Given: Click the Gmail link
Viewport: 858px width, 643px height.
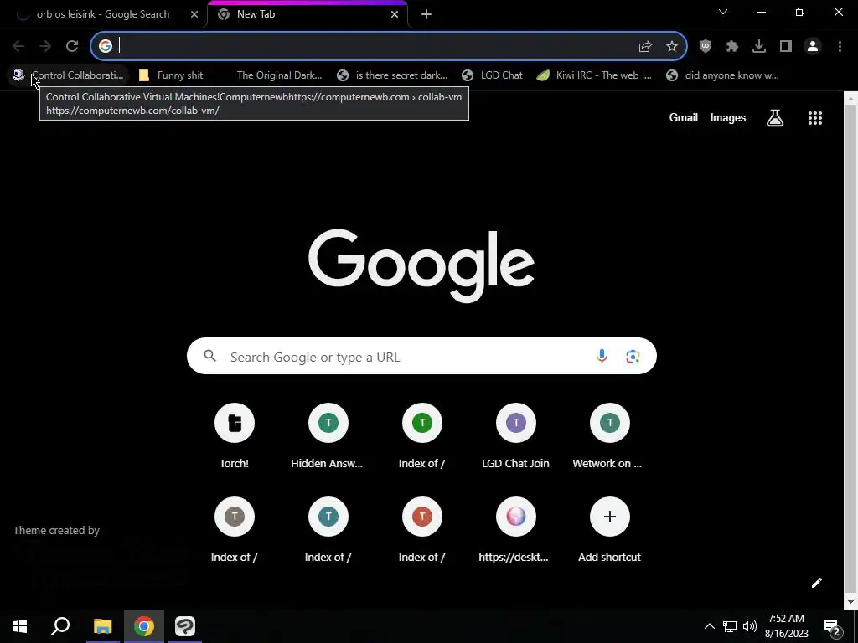Looking at the screenshot, I should 684,118.
